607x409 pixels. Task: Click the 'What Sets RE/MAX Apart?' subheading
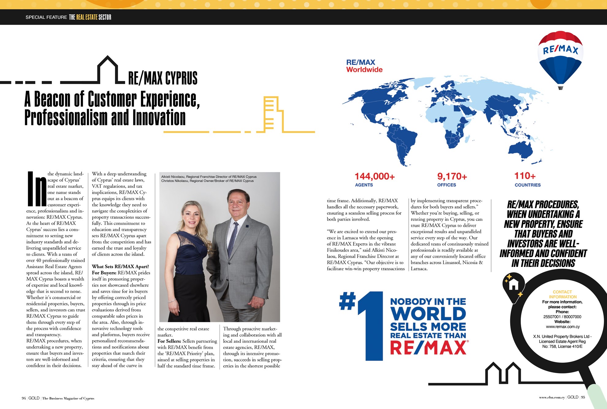120,267
